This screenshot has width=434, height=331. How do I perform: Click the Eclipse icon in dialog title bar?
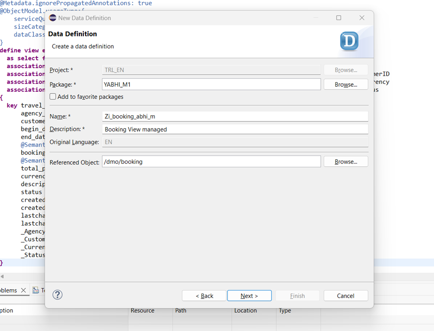(x=53, y=18)
